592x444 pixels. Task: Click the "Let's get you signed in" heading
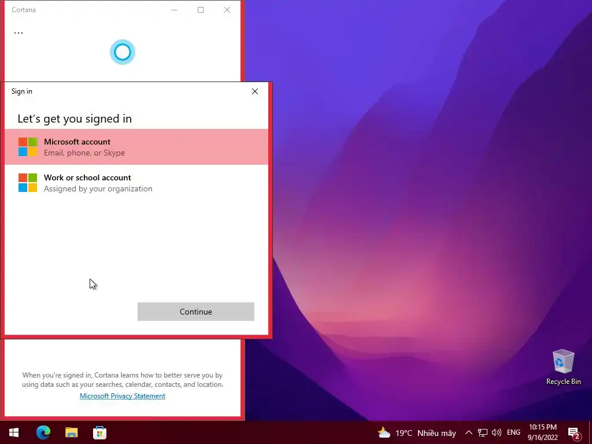click(75, 119)
